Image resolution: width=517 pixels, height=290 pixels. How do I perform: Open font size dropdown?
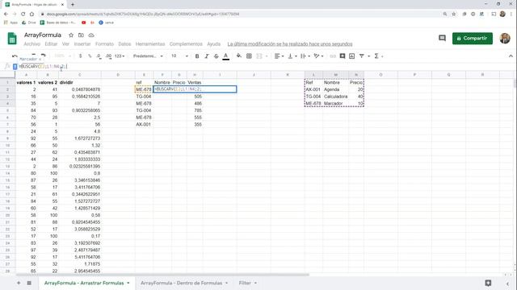pos(179,56)
